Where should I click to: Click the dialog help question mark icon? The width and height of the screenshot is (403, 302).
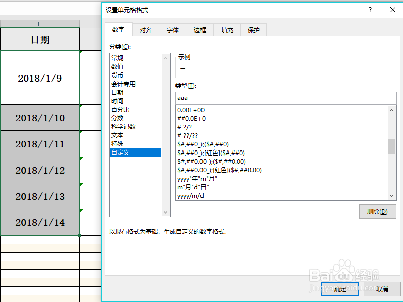pos(370,10)
